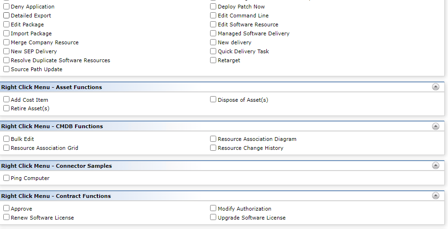Viewport: 448px width, 229px height.
Task: Enable Quick Delivery Task
Action: click(213, 51)
